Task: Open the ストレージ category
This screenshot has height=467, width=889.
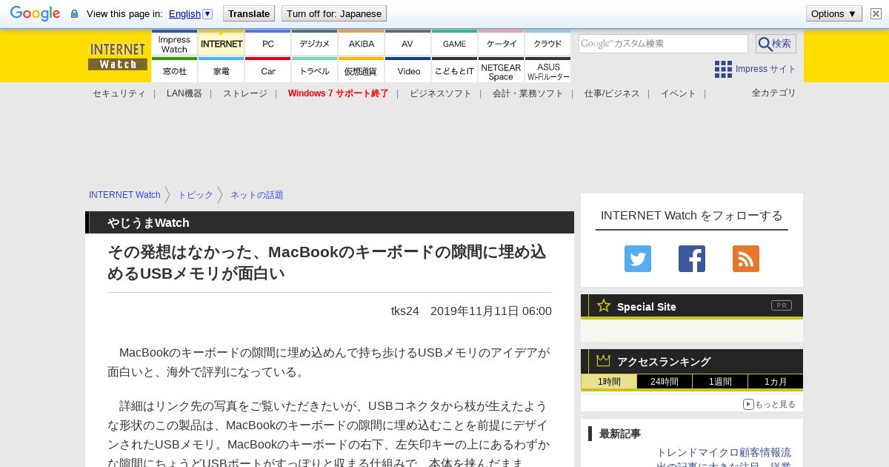Action: 245,93
